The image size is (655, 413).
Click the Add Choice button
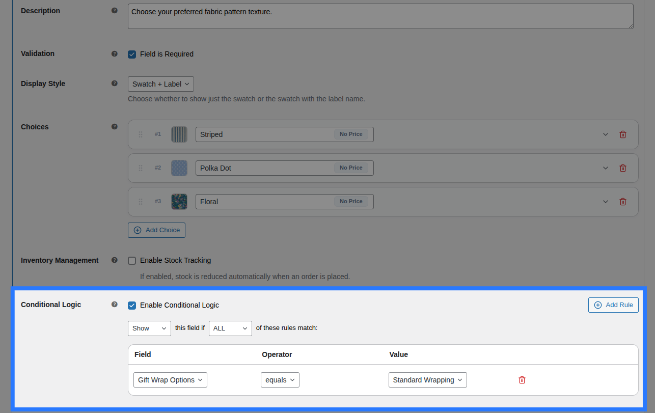(x=156, y=230)
